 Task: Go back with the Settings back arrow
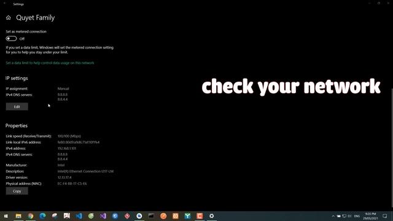pyautogui.click(x=4, y=3)
